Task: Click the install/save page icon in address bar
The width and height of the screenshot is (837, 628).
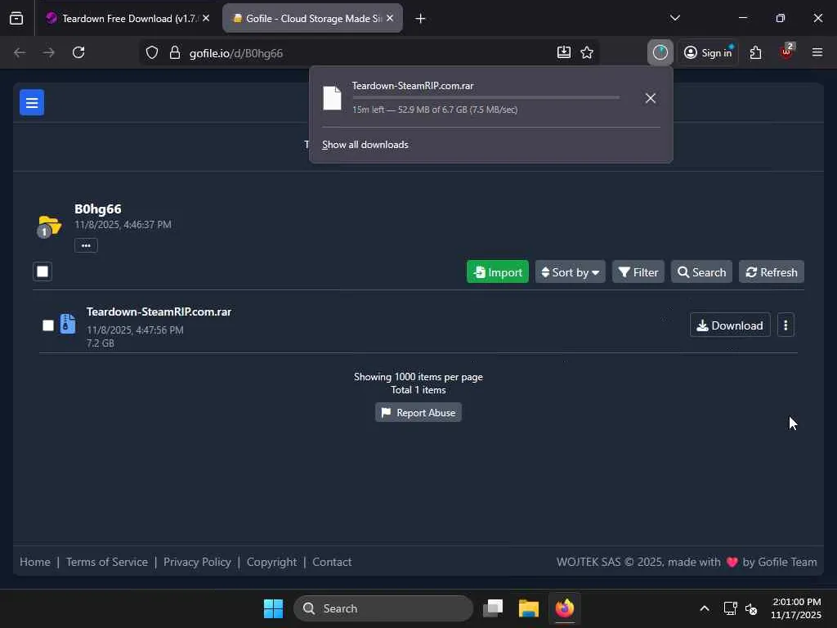Action: (x=564, y=52)
